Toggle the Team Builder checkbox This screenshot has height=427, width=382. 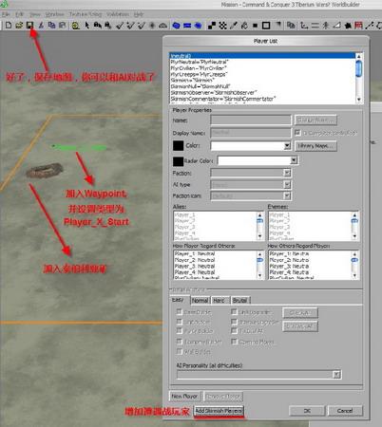180,331
